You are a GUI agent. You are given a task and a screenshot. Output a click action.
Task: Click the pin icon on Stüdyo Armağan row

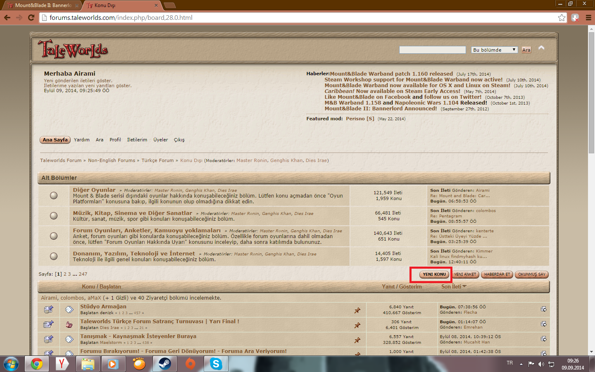coord(357,310)
